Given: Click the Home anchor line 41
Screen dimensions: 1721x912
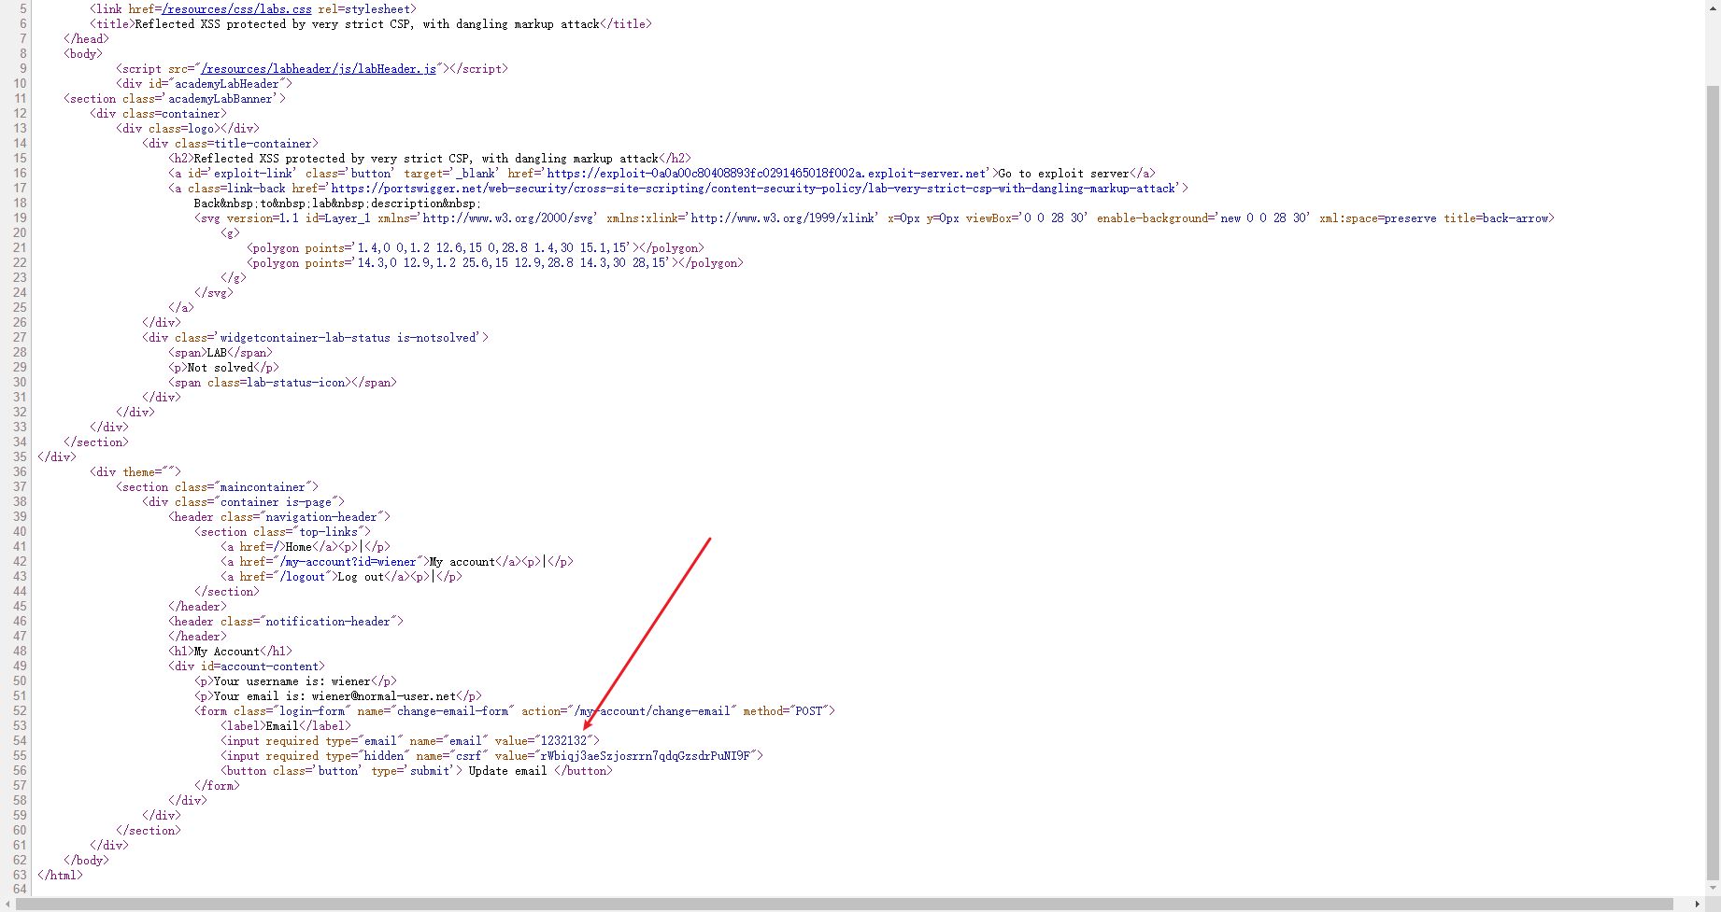Looking at the screenshot, I should (306, 547).
